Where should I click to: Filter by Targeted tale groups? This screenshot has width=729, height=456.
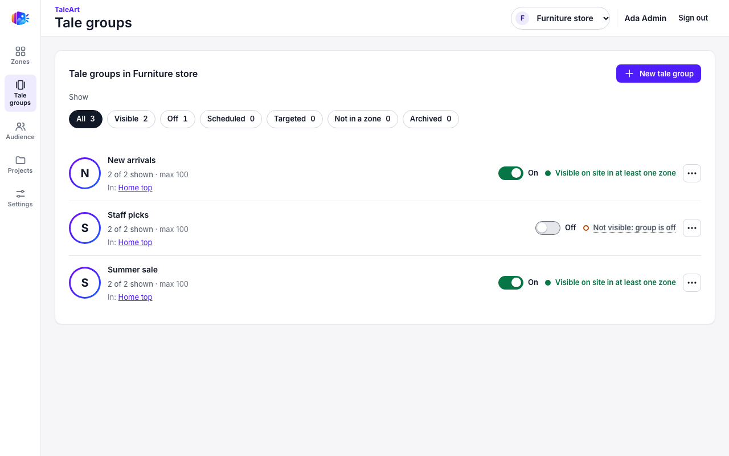(294, 119)
